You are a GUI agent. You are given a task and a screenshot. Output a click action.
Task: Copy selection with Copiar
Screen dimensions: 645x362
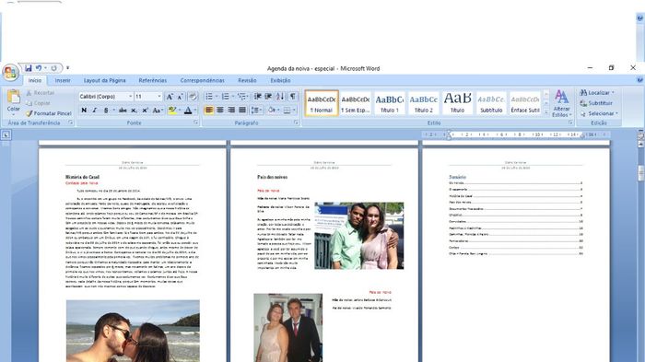pyautogui.click(x=38, y=103)
